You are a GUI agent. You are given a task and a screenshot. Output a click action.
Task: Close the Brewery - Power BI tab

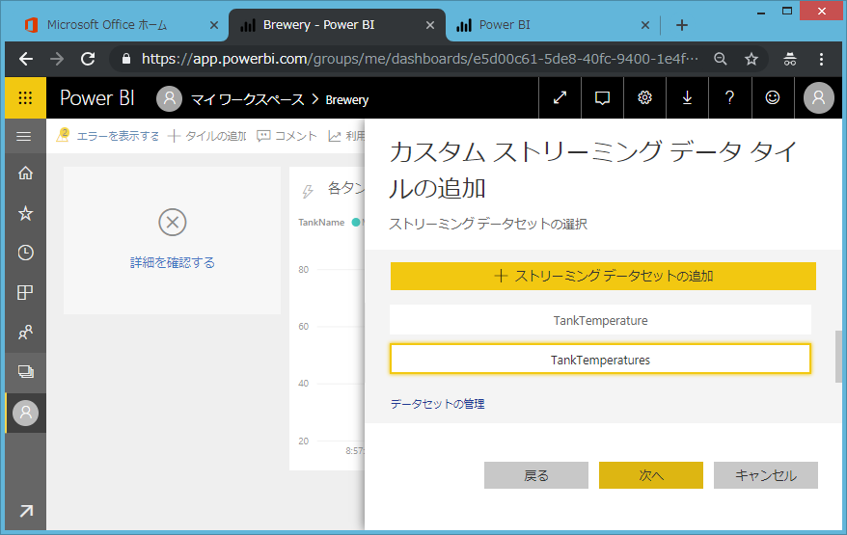[430, 25]
